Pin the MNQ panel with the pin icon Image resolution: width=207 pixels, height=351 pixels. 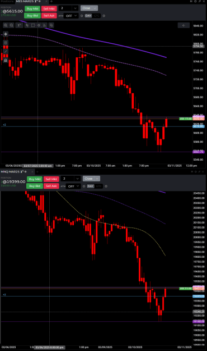199,172
